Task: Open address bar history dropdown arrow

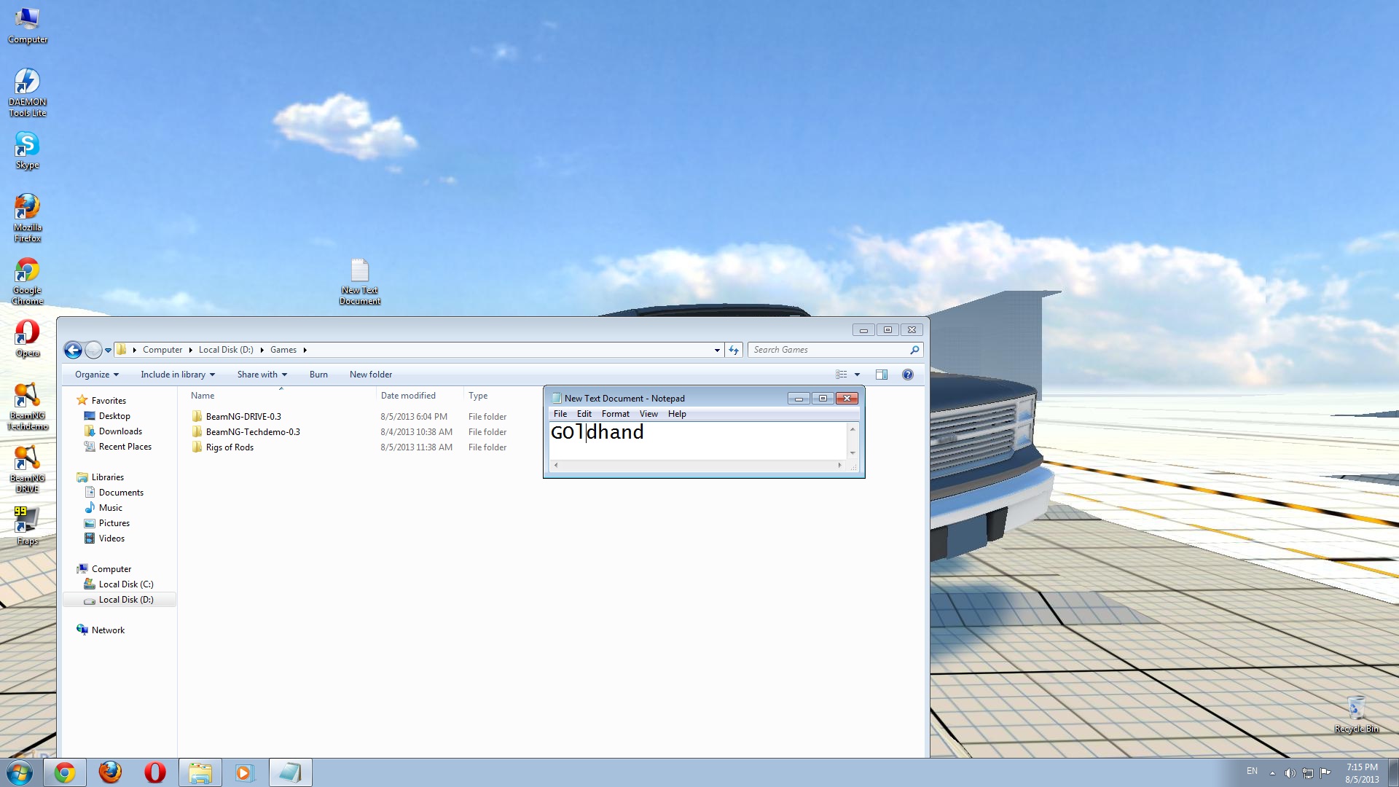Action: pos(717,351)
